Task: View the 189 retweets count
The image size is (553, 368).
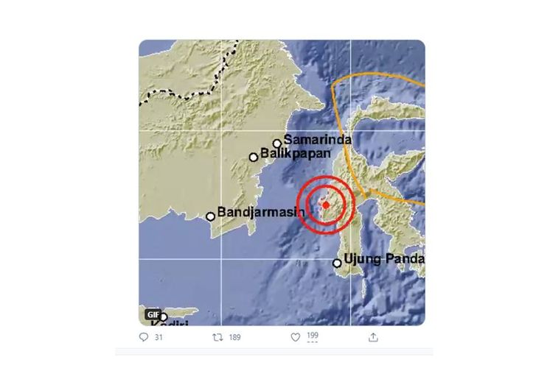Action: tap(234, 338)
